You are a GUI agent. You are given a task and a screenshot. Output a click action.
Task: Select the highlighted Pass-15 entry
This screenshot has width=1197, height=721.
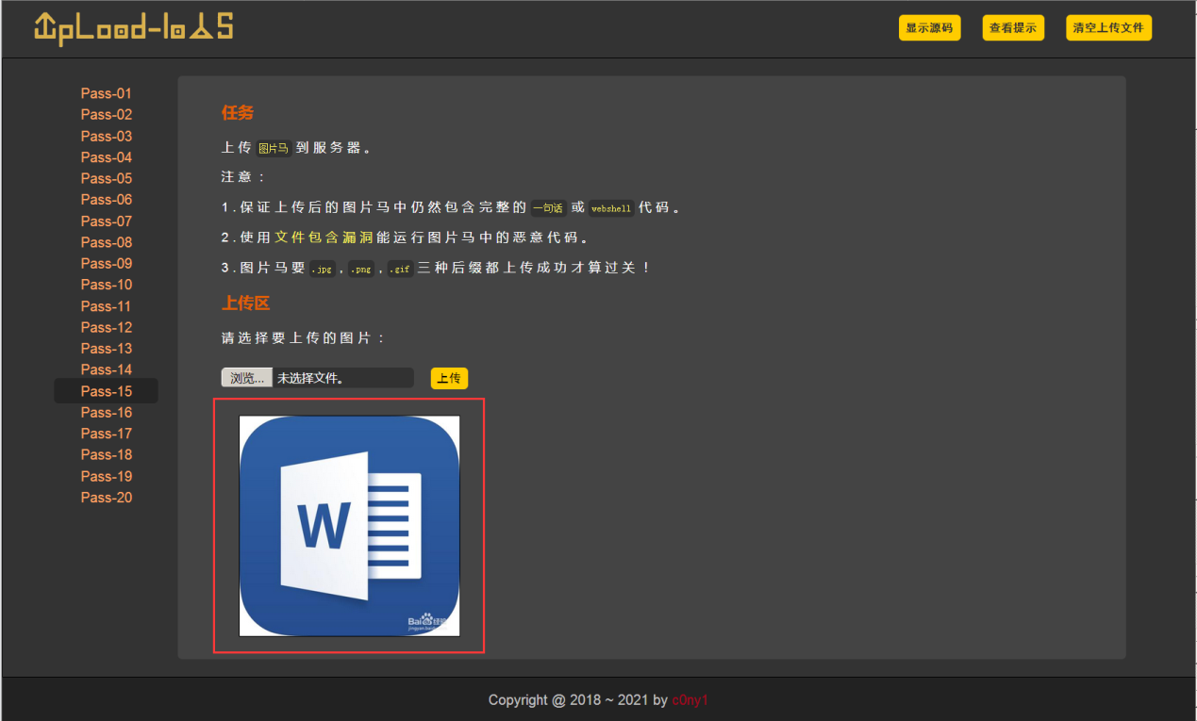coord(107,391)
